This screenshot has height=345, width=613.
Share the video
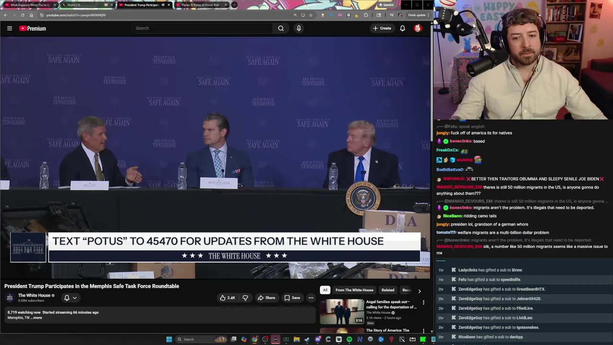[x=266, y=298]
